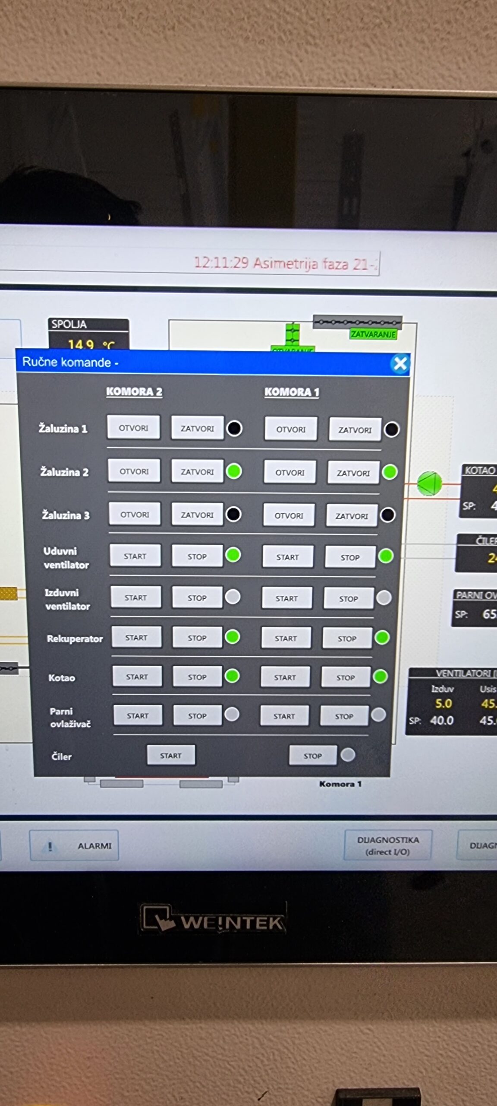This screenshot has width=497, height=1106.
Task: Open the ALARMI page
Action: pyautogui.click(x=74, y=845)
